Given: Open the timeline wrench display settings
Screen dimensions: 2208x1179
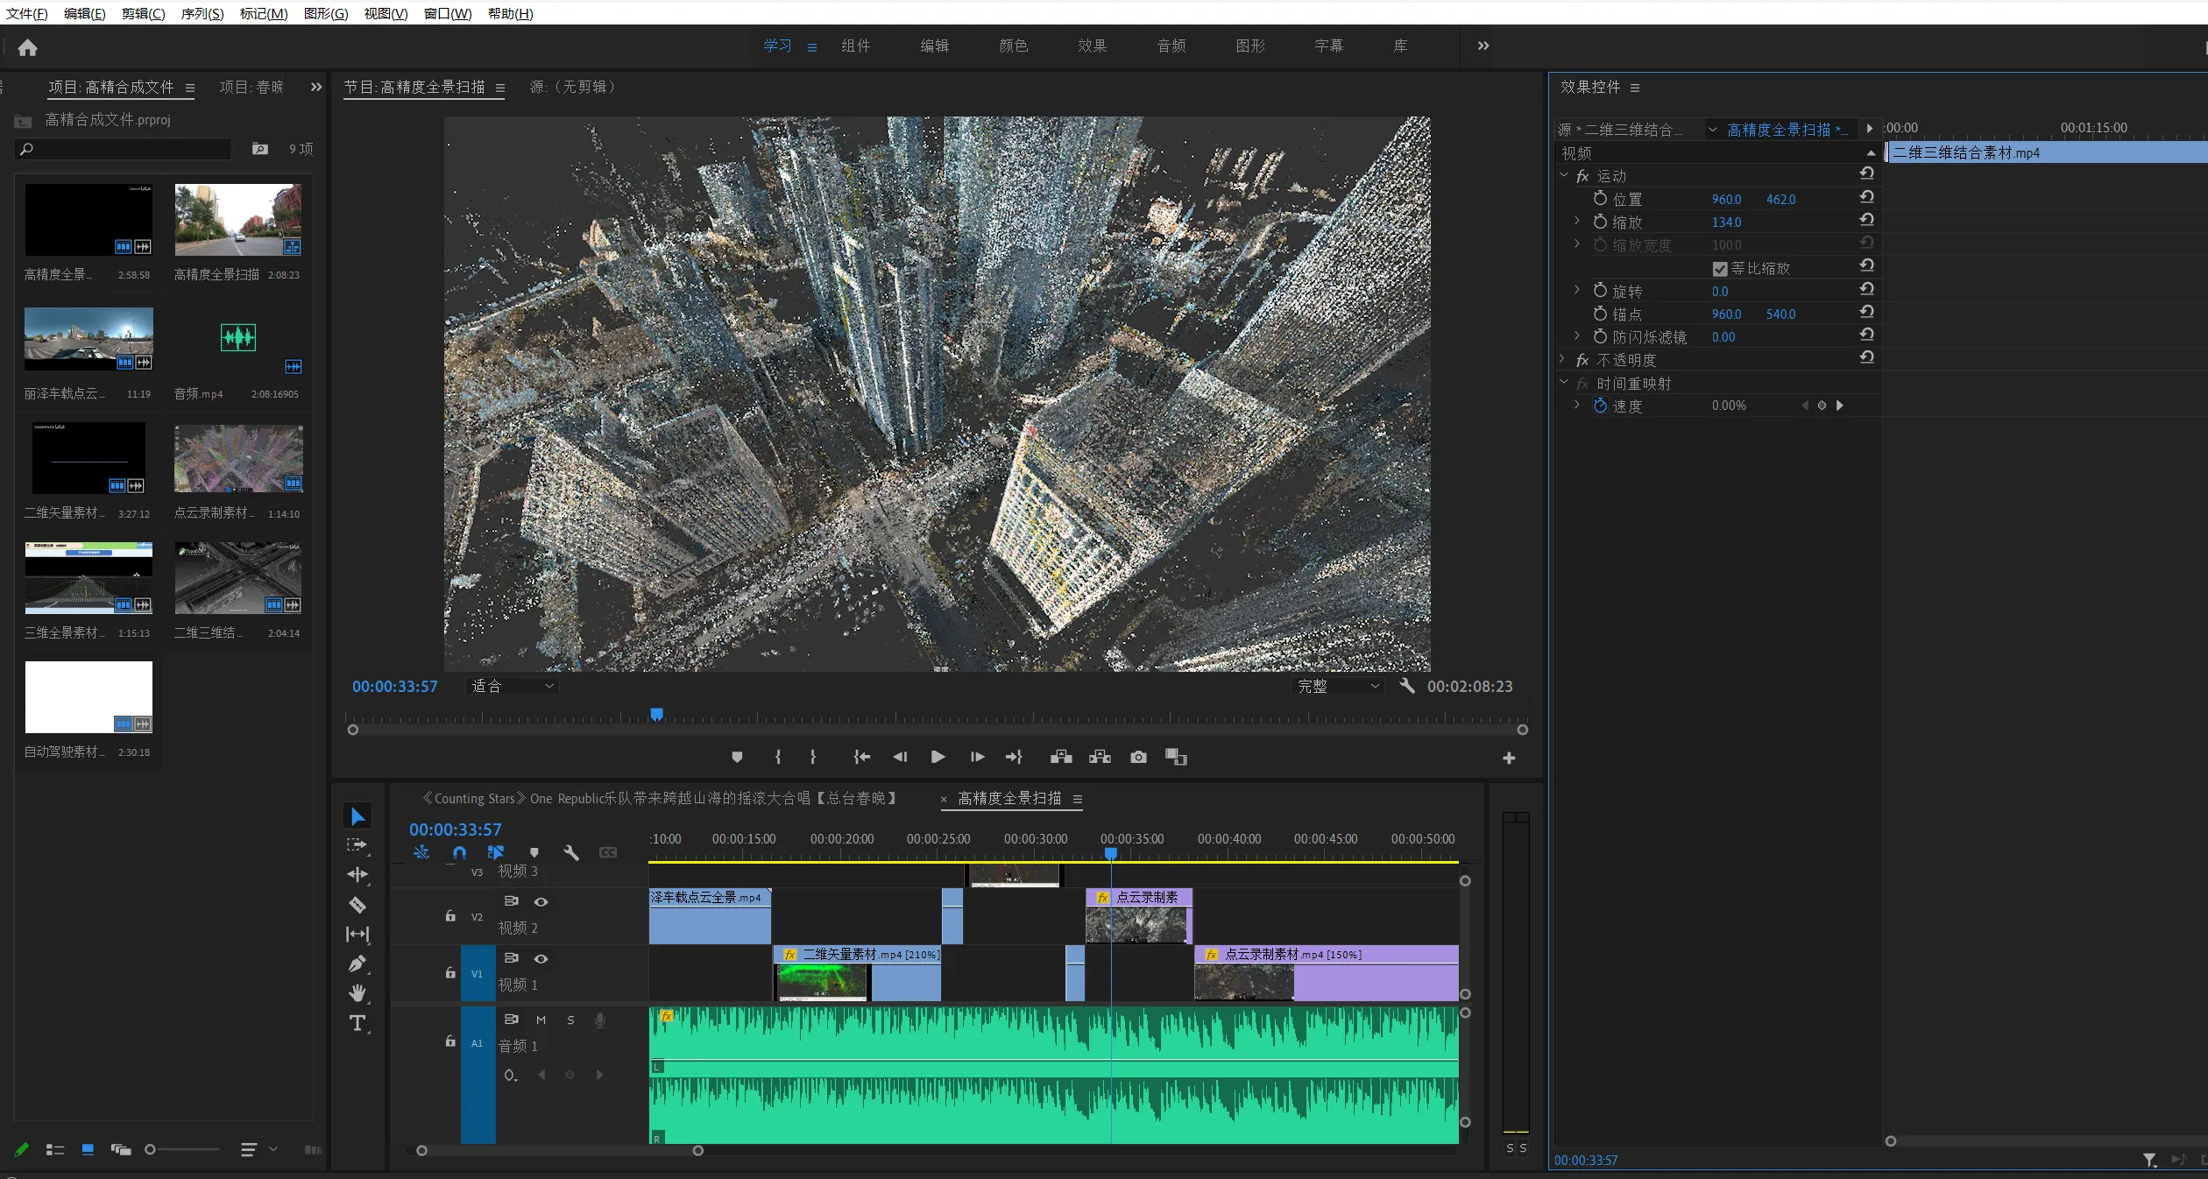Looking at the screenshot, I should point(571,852).
